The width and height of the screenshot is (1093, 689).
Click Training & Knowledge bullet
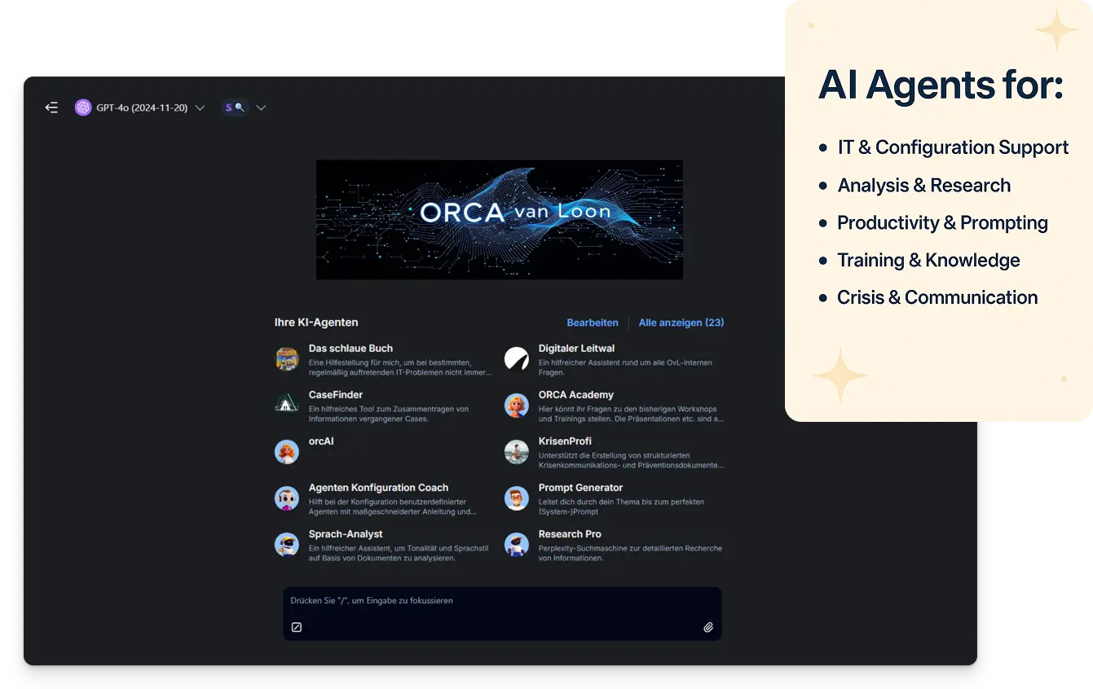[x=929, y=260]
